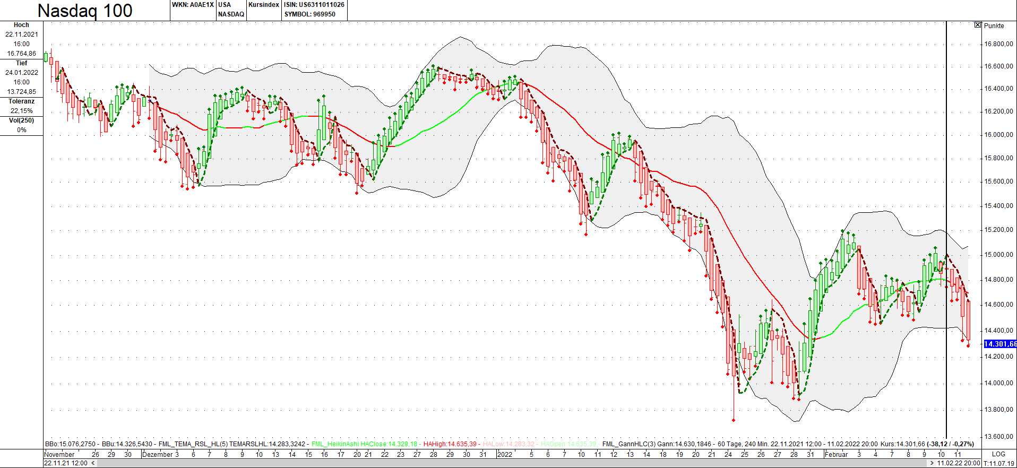Select the WKN: A0AE1X field
Viewport: 1017px width, 468px height.
(x=193, y=5)
